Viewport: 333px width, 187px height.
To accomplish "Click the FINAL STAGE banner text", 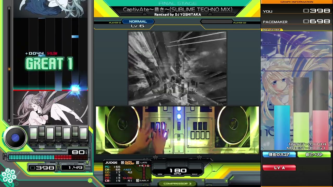I will point(177,3).
